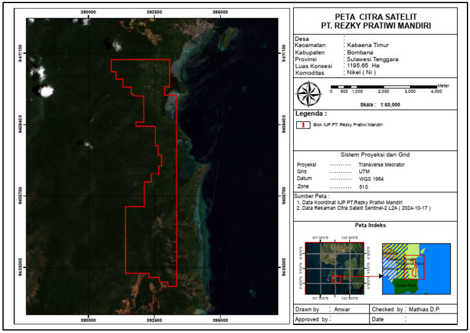This screenshot has height=333, width=470.
Task: Click the source line mentioning Sentinel-2 L2A (2024-10-17)
Action: pos(364,208)
